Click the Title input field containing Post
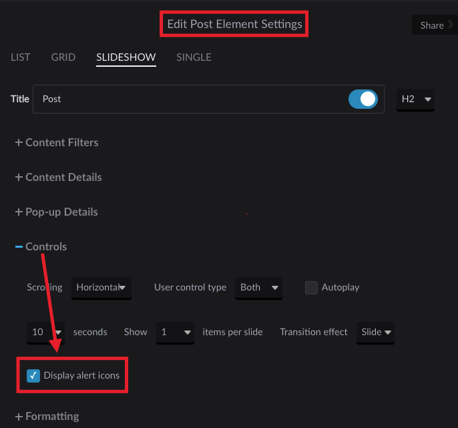 (208, 99)
